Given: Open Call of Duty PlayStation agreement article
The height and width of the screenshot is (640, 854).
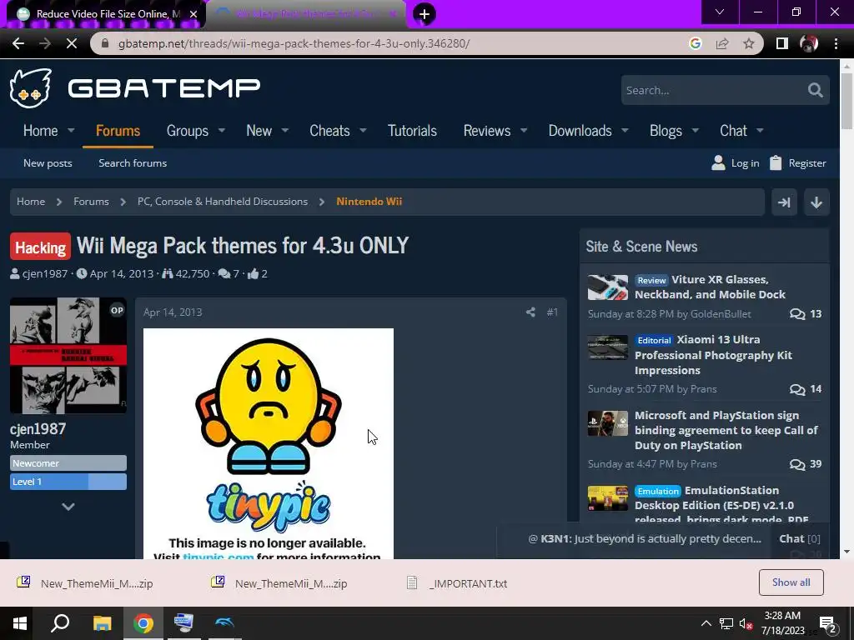Looking at the screenshot, I should coord(726,430).
